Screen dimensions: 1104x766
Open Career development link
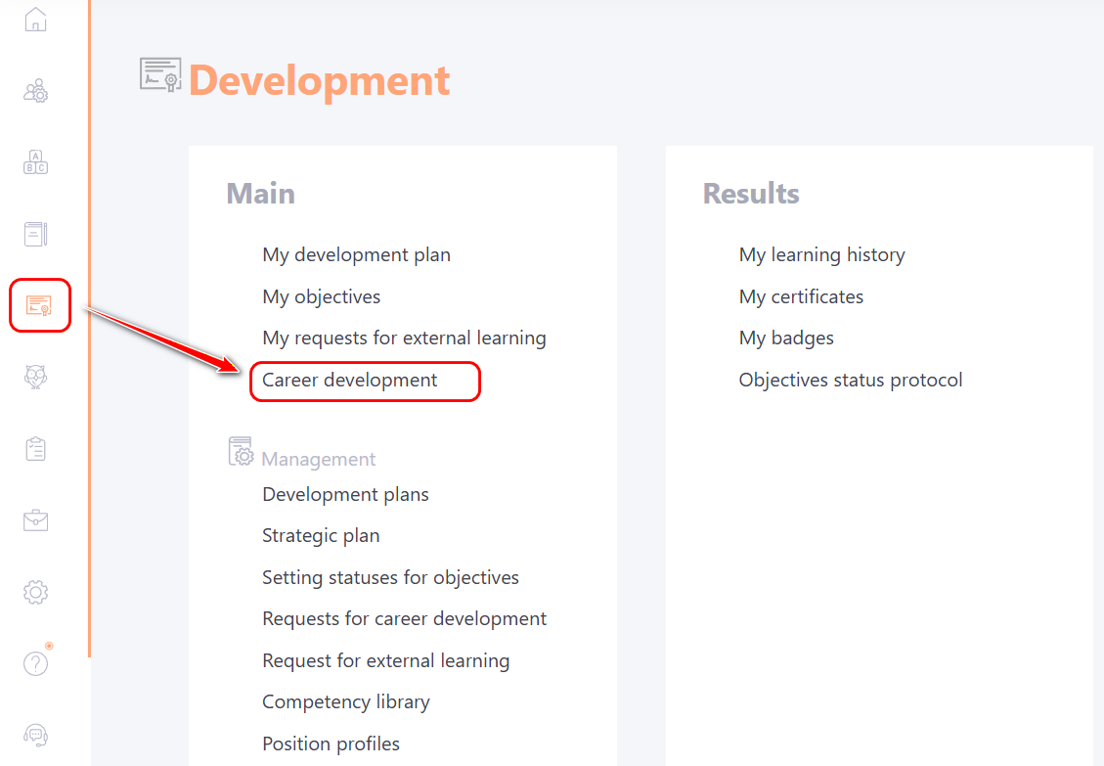(350, 381)
